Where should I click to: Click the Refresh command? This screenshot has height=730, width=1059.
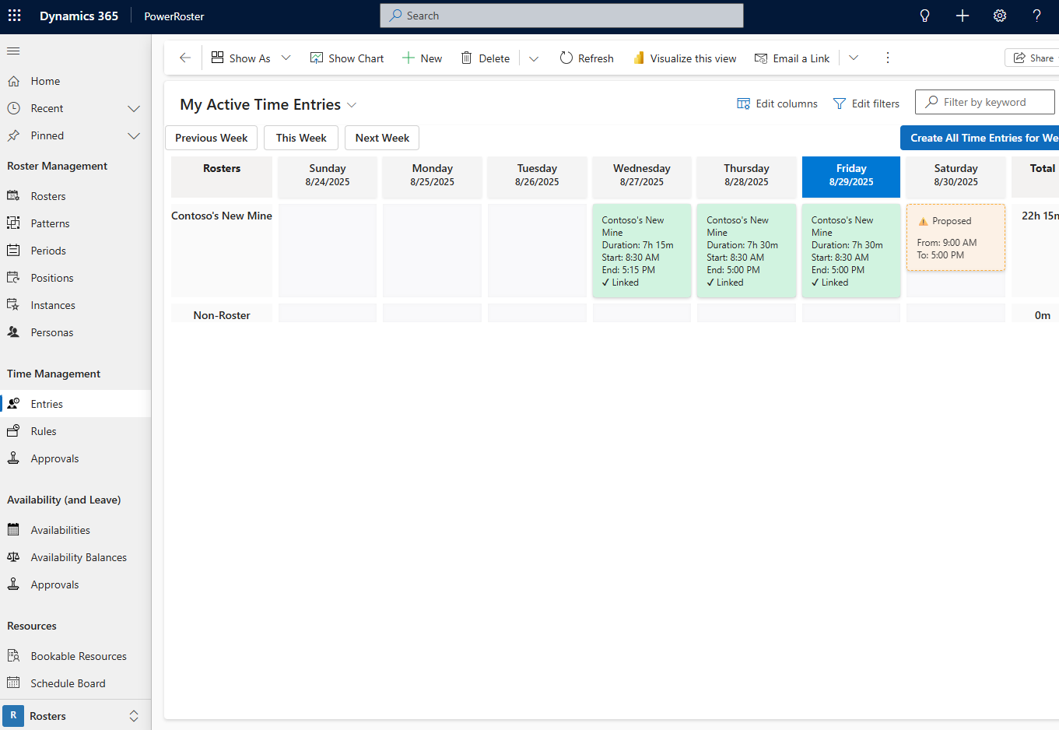point(587,58)
